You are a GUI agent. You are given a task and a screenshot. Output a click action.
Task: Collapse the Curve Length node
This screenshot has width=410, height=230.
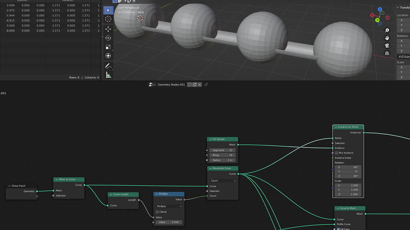(x=111, y=194)
